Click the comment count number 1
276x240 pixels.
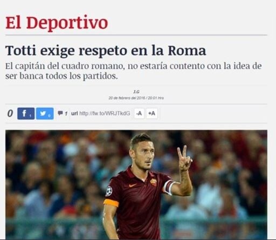(66, 114)
